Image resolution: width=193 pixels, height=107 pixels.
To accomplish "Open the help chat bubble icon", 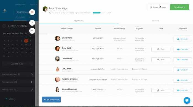I will [x=187, y=100].
